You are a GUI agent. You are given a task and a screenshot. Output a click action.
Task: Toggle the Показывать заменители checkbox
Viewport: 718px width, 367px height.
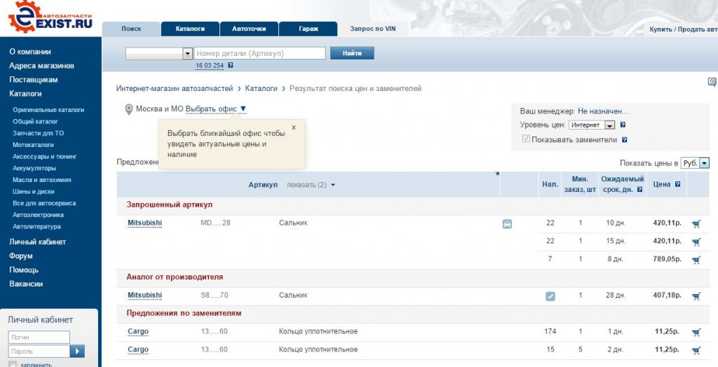tap(526, 139)
